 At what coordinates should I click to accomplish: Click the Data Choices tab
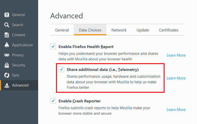coord(90,30)
